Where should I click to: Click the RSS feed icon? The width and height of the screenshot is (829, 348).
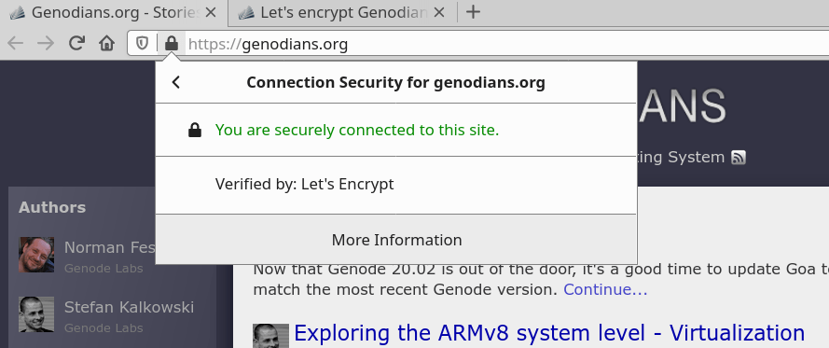739,157
